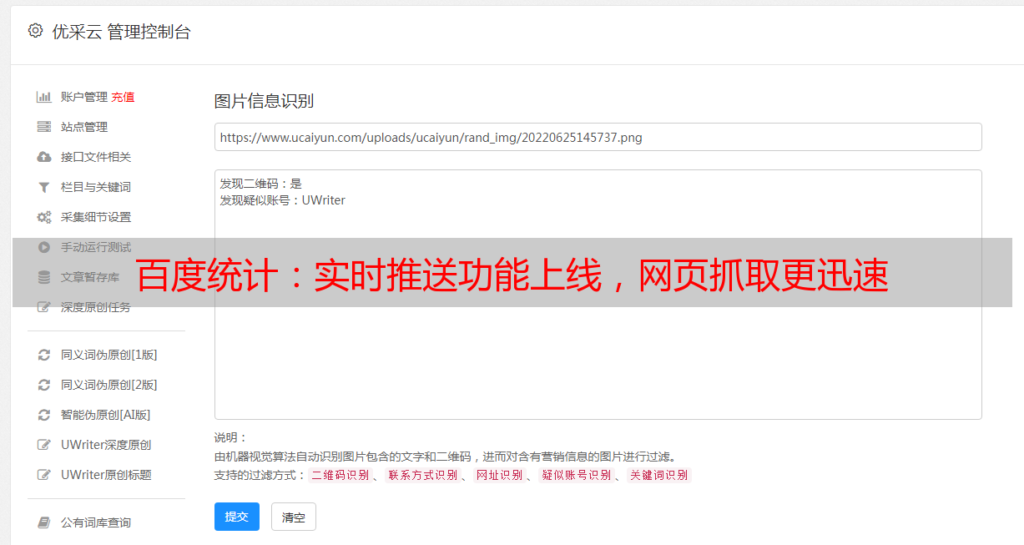
Task: Open the 栏目与关键词 menu item
Action: point(96,187)
